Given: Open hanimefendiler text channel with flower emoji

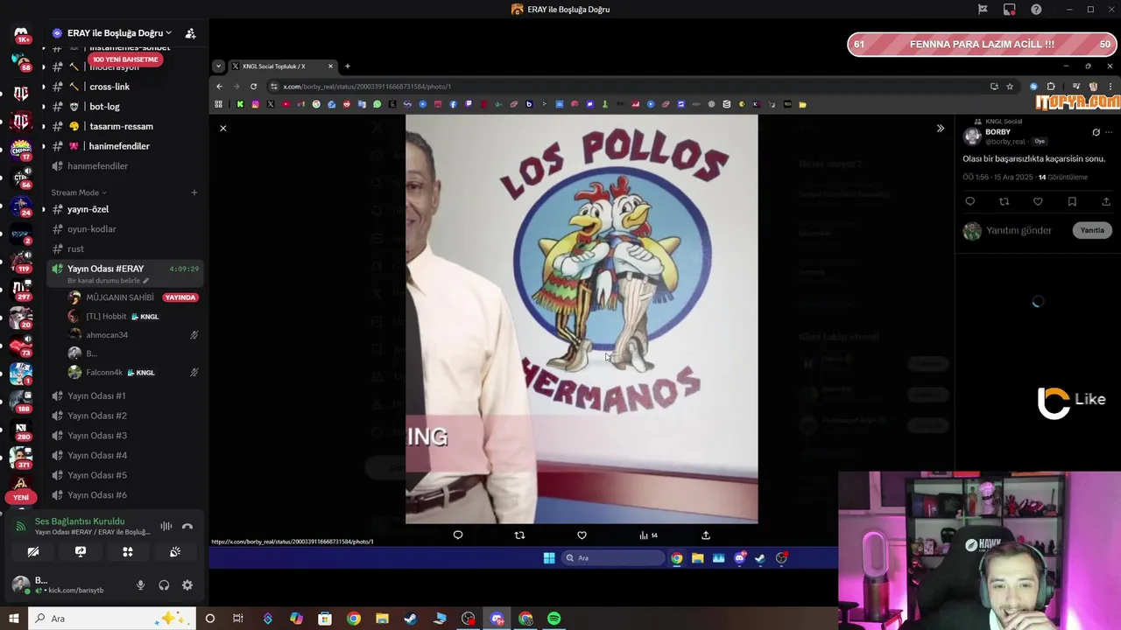Looking at the screenshot, I should click(x=119, y=146).
